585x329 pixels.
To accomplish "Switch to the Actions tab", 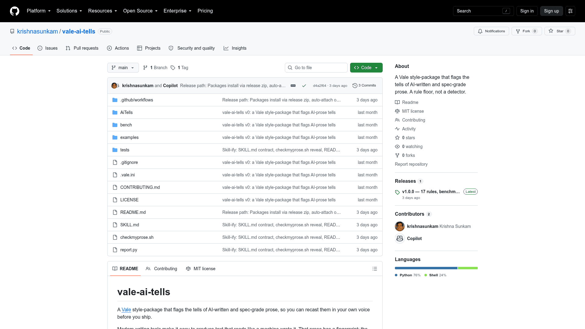I will [x=118, y=48].
